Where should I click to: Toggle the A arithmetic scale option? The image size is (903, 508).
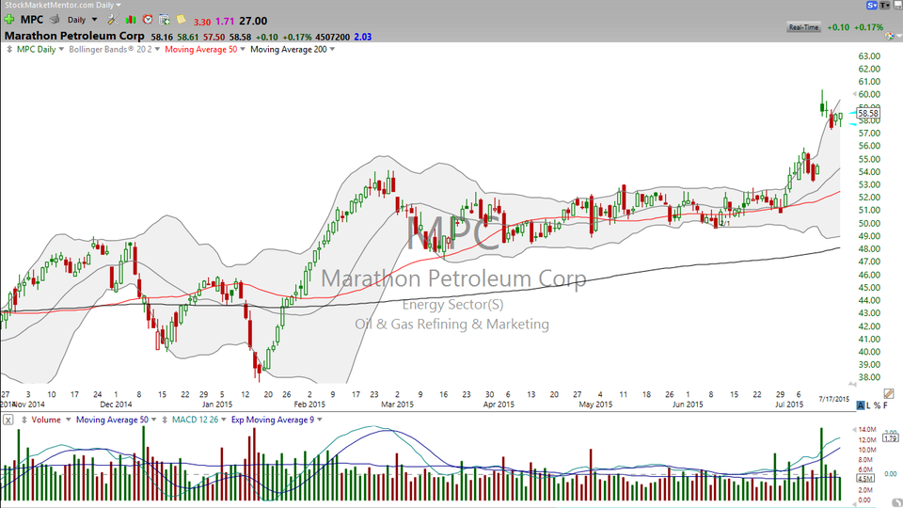861,405
